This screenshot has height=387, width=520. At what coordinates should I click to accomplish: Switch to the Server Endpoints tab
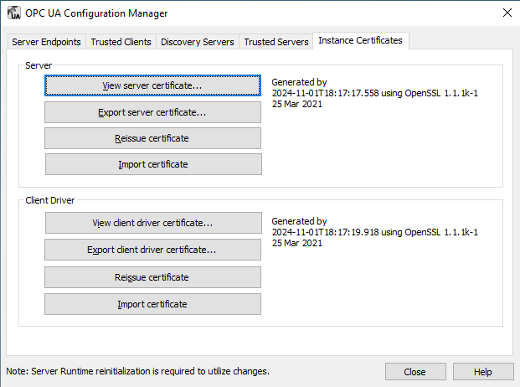click(47, 41)
